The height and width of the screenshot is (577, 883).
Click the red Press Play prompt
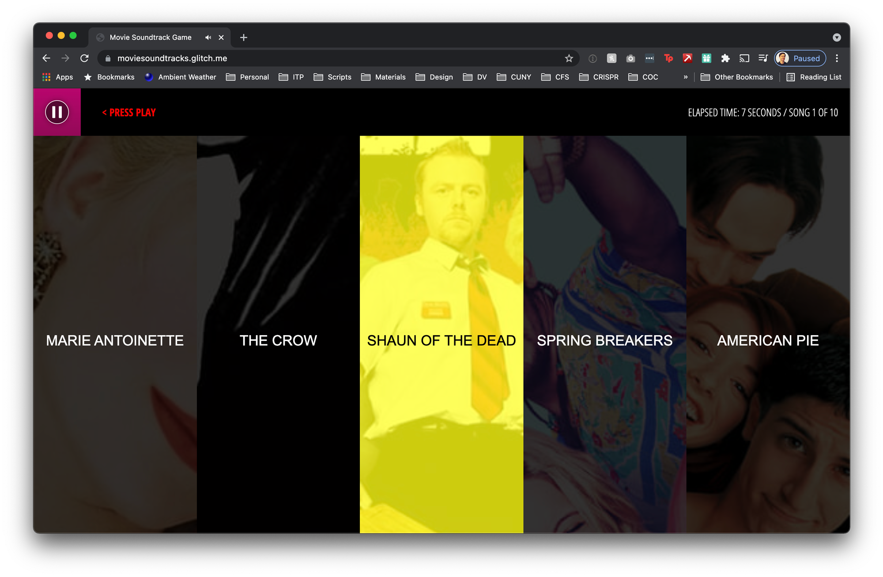point(129,113)
